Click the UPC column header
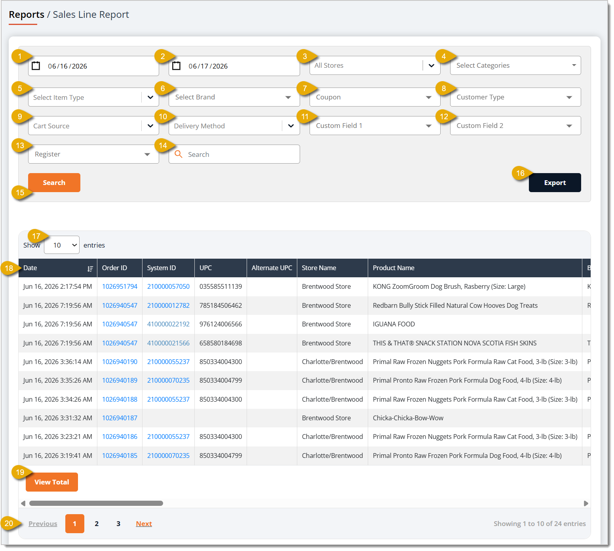The height and width of the screenshot is (551, 614). pyautogui.click(x=221, y=268)
